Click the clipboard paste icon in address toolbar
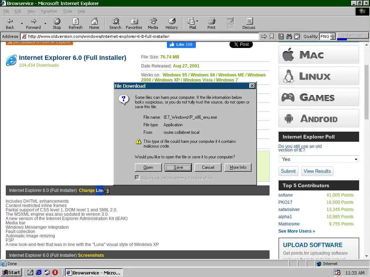The image size is (370, 277). pyautogui.click(x=297, y=36)
